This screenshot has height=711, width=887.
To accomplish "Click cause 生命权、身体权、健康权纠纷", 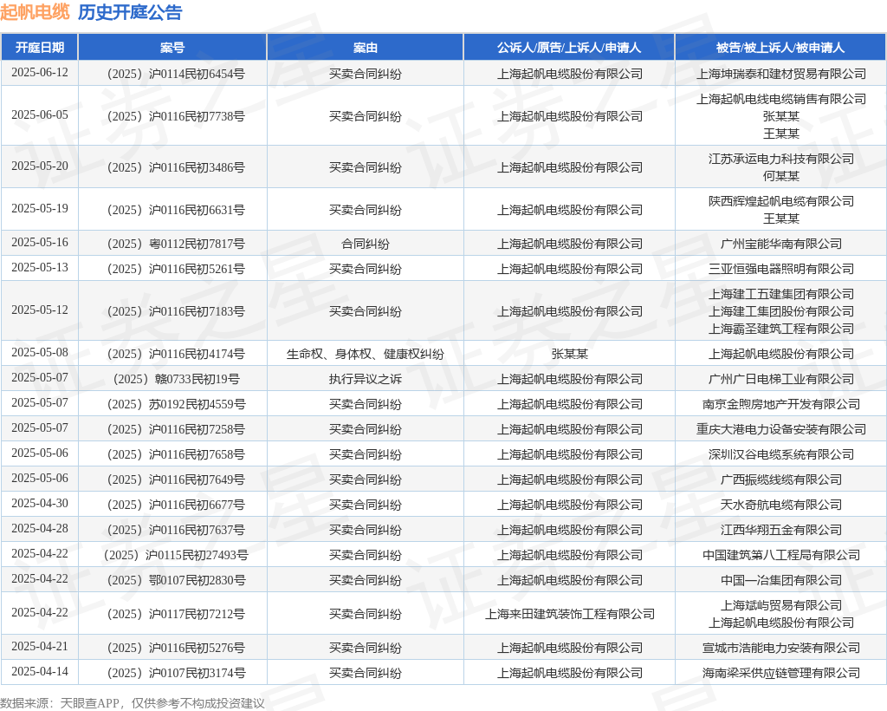I will click(366, 354).
